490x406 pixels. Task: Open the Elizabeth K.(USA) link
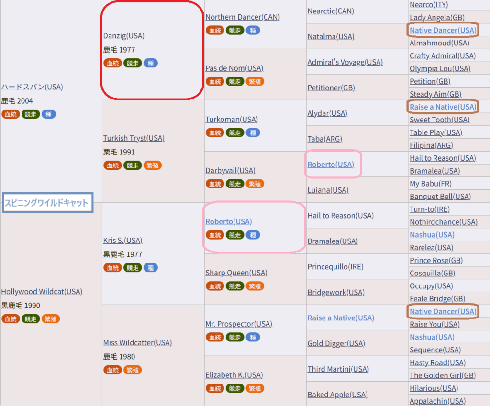click(234, 375)
